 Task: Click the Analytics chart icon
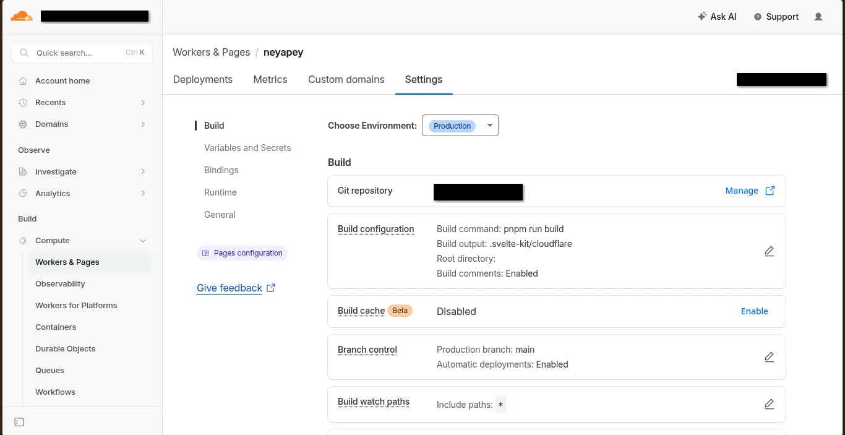[23, 194]
